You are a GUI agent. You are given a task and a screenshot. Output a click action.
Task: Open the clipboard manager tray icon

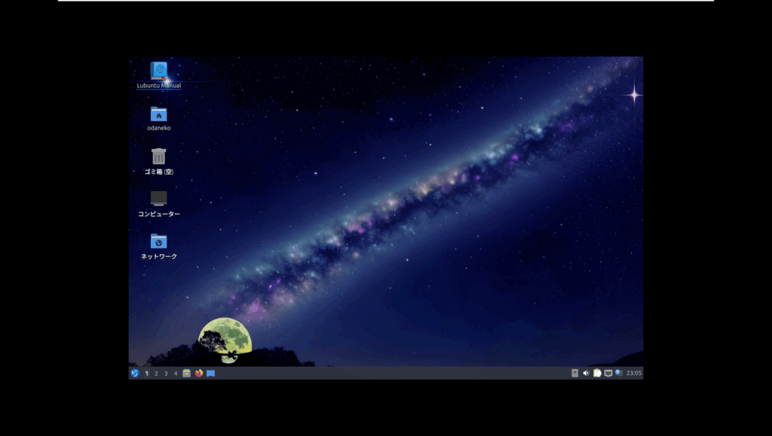(x=597, y=373)
